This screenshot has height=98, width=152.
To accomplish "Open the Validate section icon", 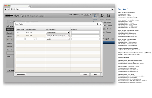I will (102, 16).
